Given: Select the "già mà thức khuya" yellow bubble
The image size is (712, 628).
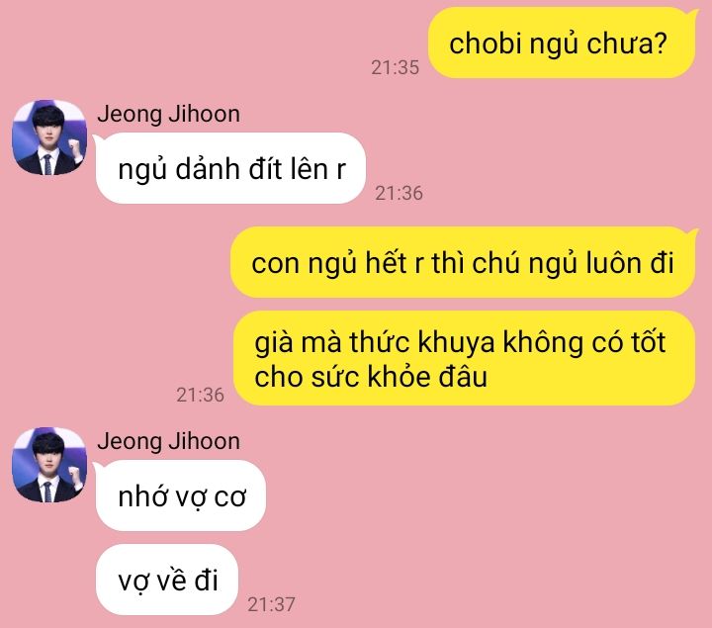Looking at the screenshot, I should [464, 358].
